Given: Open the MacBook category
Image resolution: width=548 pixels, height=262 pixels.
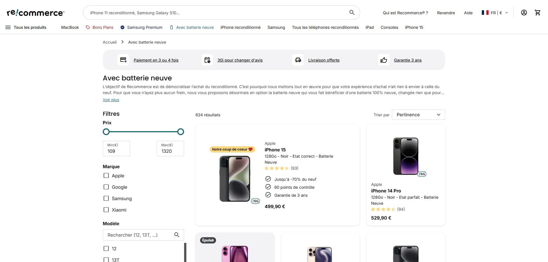Looking at the screenshot, I should (70, 27).
